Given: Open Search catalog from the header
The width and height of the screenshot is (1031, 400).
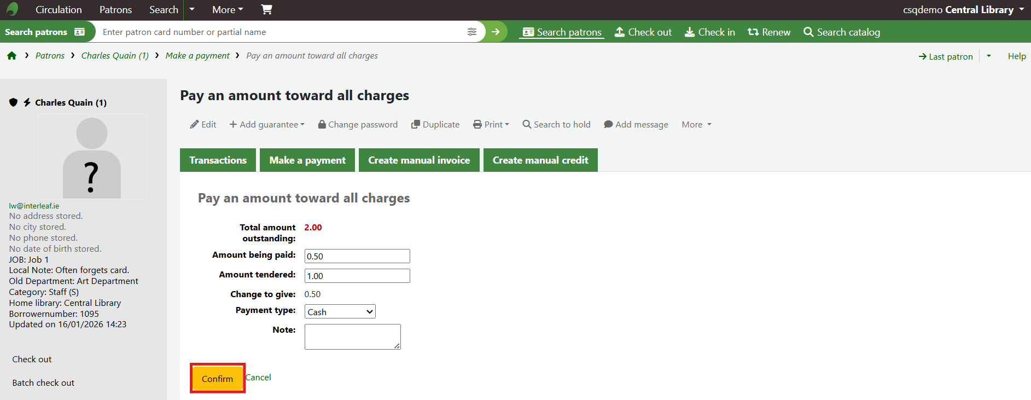Looking at the screenshot, I should 842,32.
